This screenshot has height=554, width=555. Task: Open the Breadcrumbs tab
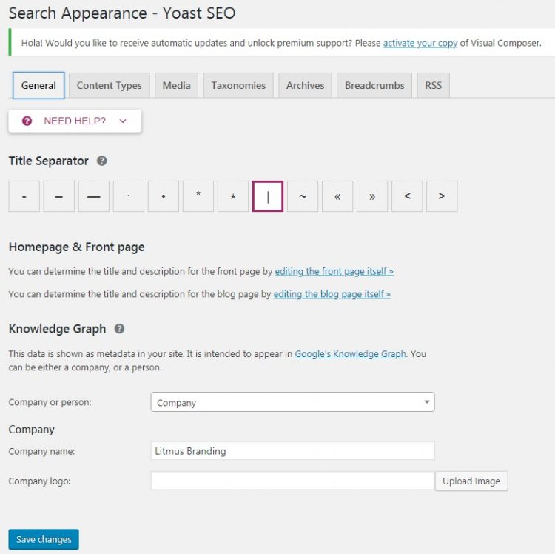tap(374, 85)
